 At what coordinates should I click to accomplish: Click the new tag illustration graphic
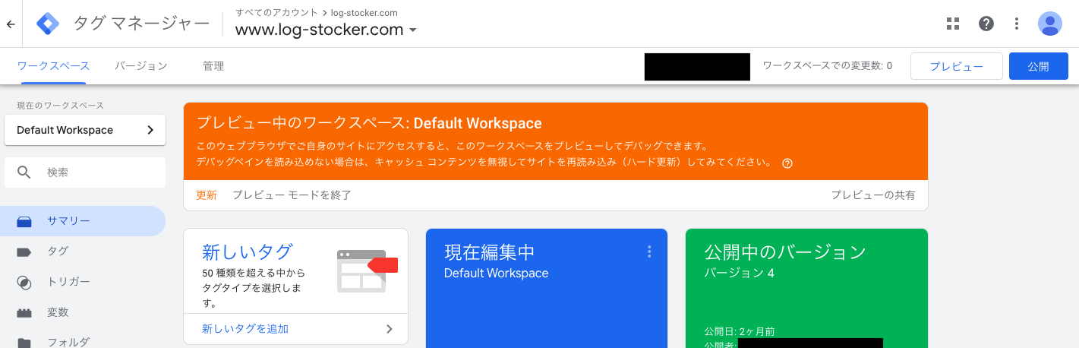coord(368,271)
